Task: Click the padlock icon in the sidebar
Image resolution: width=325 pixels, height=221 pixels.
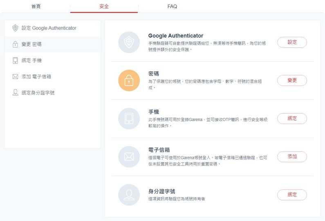Action: coord(15,44)
